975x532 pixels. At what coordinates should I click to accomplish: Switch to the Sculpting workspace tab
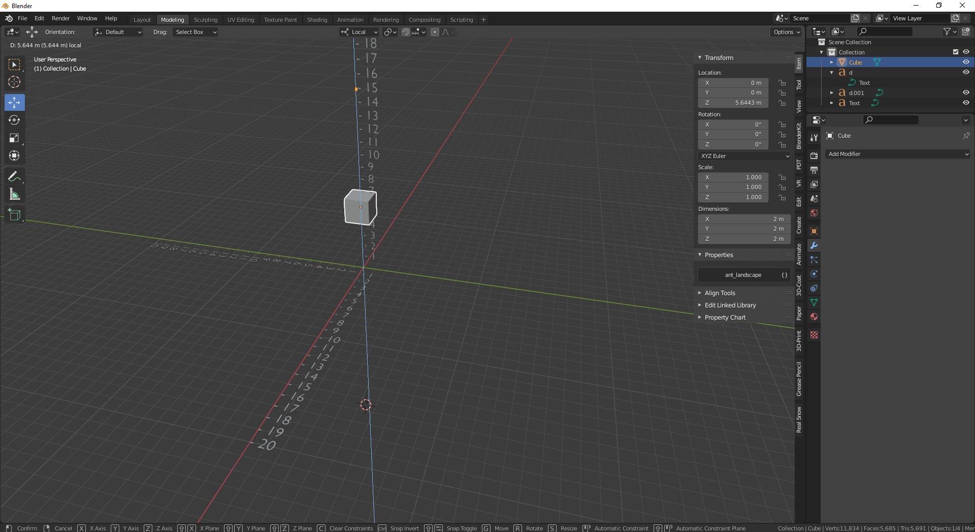206,20
